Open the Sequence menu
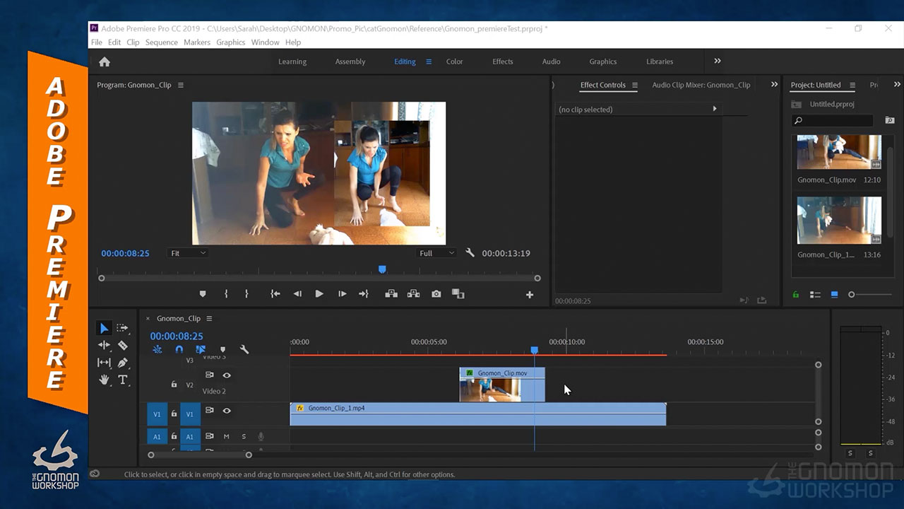The width and height of the screenshot is (904, 509). click(161, 42)
